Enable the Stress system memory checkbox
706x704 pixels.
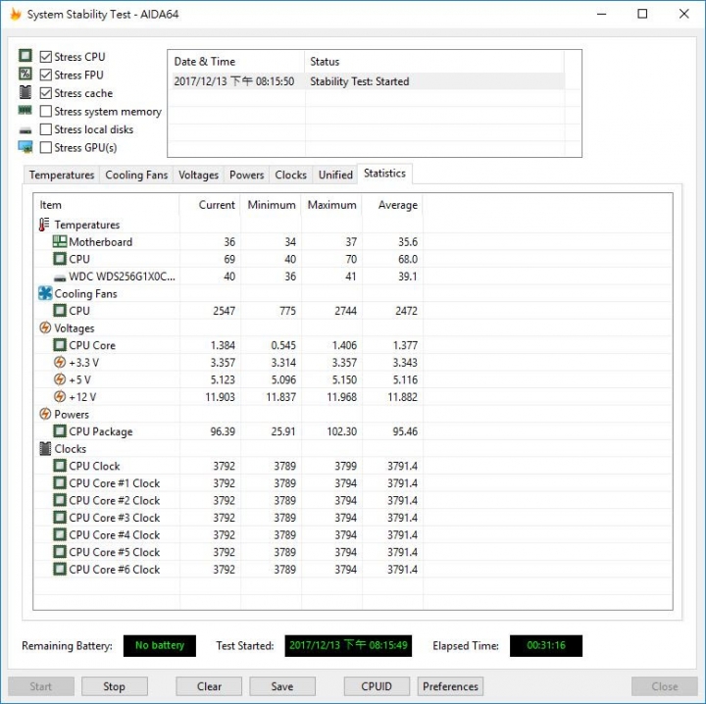(x=45, y=111)
